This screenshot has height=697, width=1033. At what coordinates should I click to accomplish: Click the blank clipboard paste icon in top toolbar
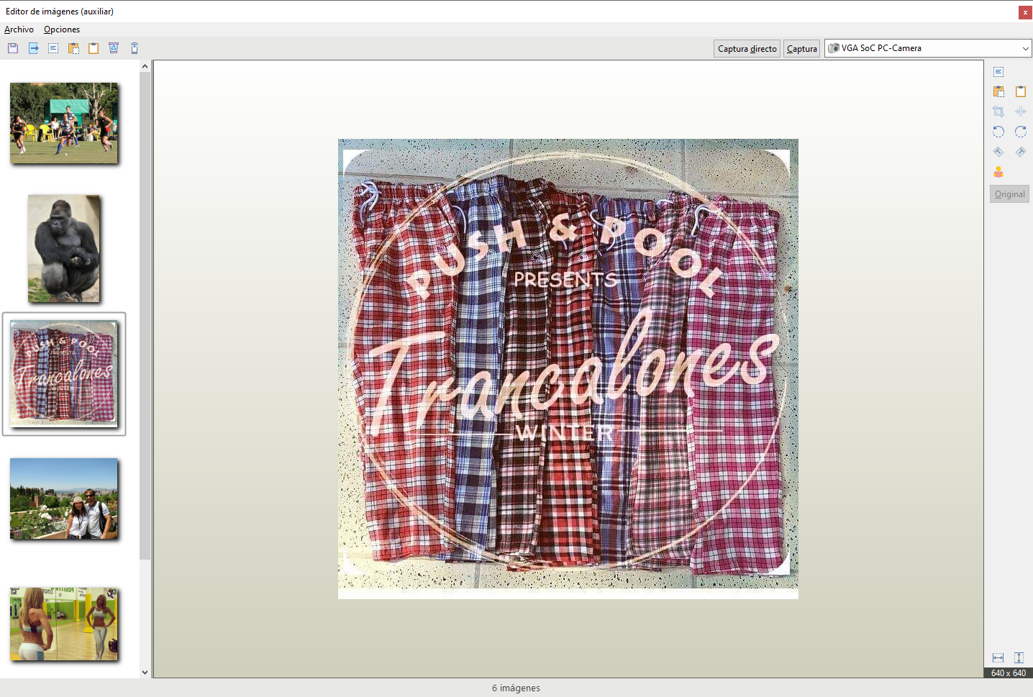point(94,48)
